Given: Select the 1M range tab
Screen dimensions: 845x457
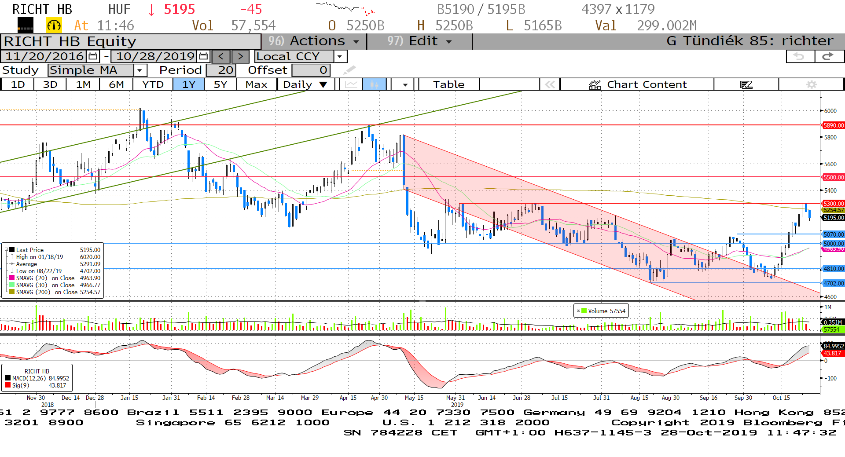Looking at the screenshot, I should tap(83, 84).
